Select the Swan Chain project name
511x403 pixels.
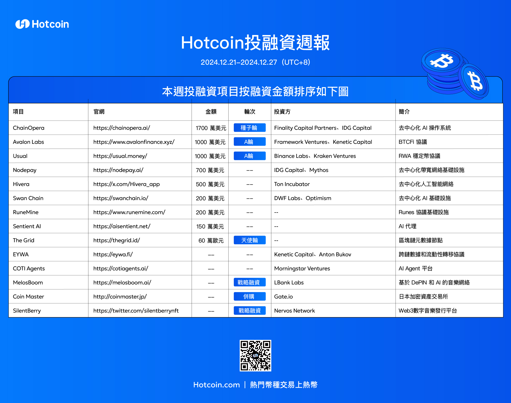28,198
